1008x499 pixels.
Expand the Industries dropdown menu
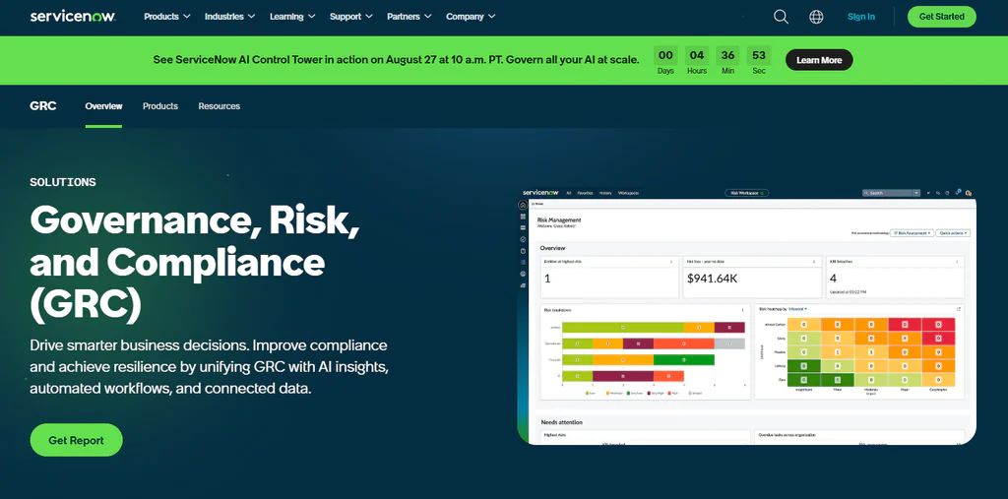(230, 17)
